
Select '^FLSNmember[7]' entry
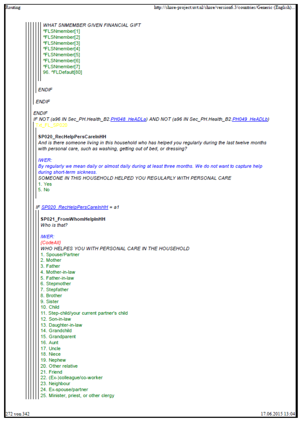click(62, 67)
